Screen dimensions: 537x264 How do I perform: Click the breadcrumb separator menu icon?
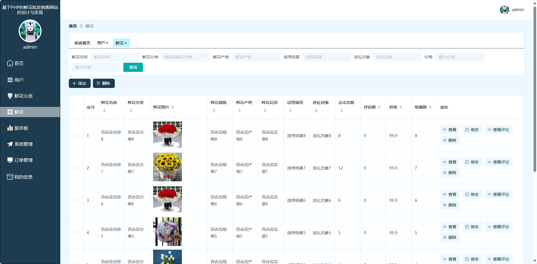81,26
